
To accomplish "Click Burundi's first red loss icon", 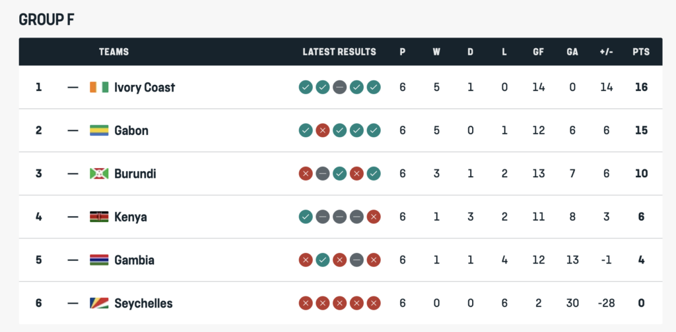I will (x=305, y=174).
